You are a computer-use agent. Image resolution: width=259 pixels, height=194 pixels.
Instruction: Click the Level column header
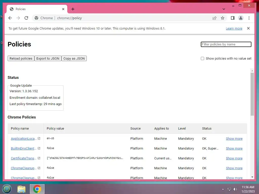coord(182,129)
